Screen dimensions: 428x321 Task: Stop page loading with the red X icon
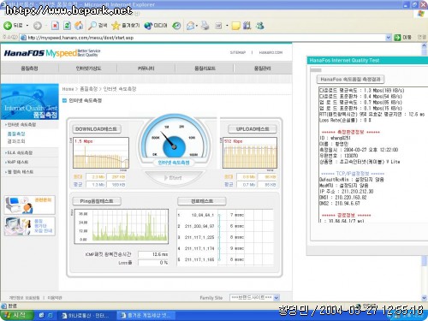click(55, 26)
